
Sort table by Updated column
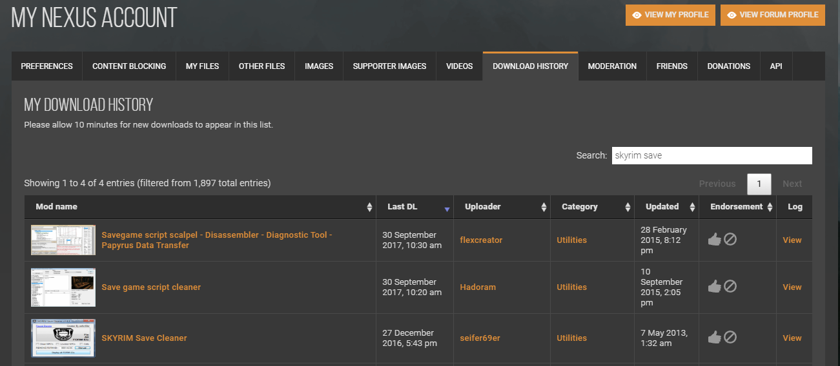(668, 207)
